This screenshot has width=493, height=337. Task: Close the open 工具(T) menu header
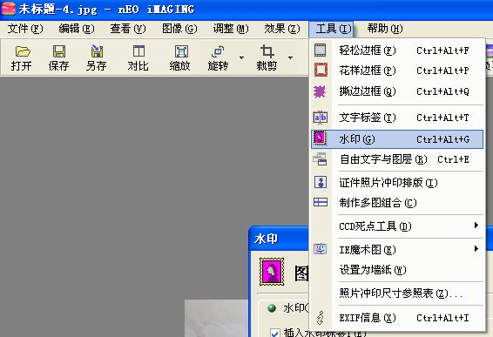pyautogui.click(x=331, y=30)
